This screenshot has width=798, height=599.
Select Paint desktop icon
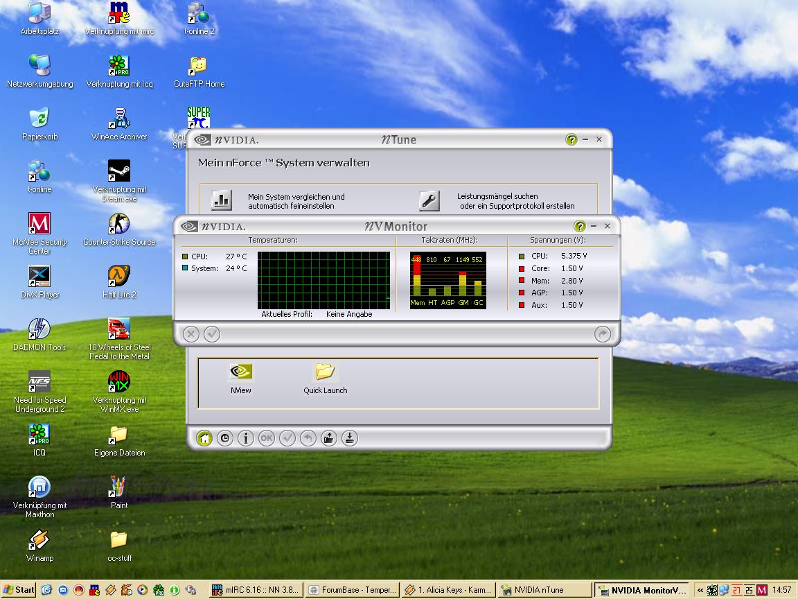pyautogui.click(x=119, y=492)
